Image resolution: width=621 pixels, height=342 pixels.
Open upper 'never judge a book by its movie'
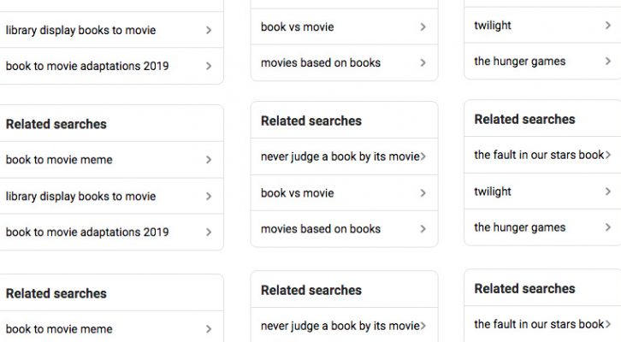(340, 156)
